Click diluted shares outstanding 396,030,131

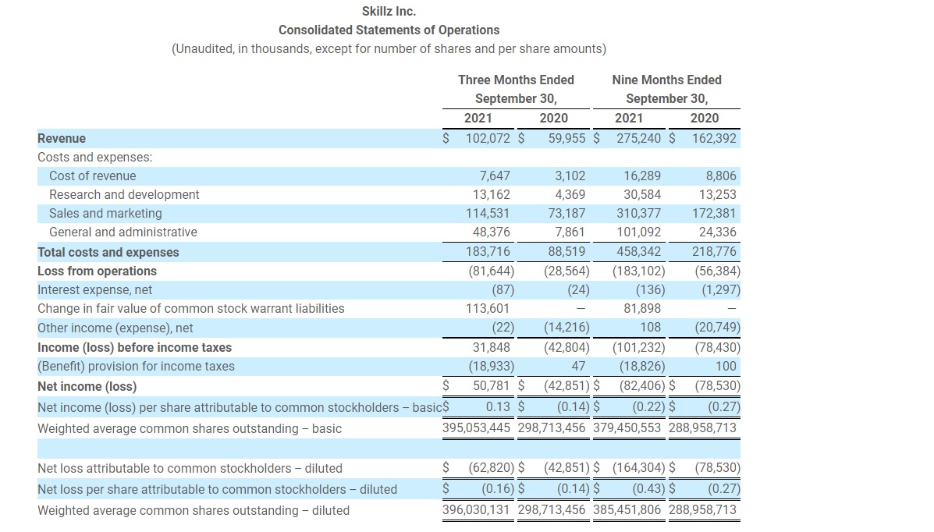click(x=477, y=510)
